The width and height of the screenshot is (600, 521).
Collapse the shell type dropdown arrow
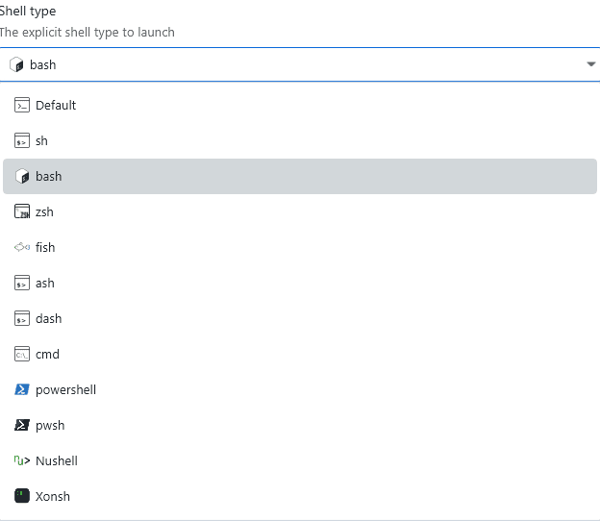[590, 64]
